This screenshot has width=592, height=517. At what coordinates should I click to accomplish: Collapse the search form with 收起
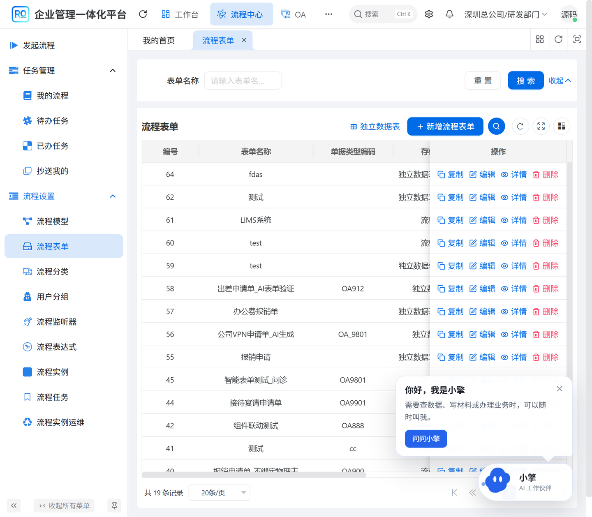(x=560, y=81)
